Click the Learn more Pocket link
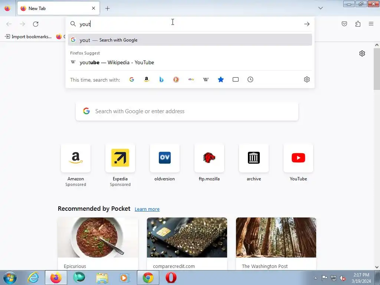The width and height of the screenshot is (380, 285). (x=147, y=209)
